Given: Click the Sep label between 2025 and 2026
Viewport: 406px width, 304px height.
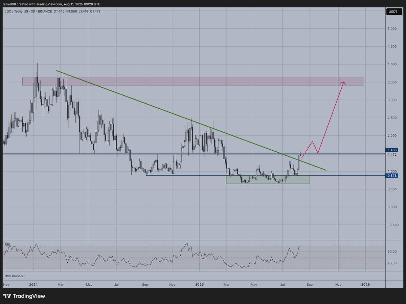Looking at the screenshot, I should (310, 285).
